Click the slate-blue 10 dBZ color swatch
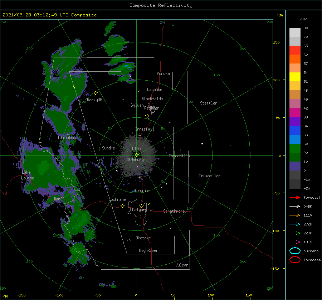 coord(295,166)
